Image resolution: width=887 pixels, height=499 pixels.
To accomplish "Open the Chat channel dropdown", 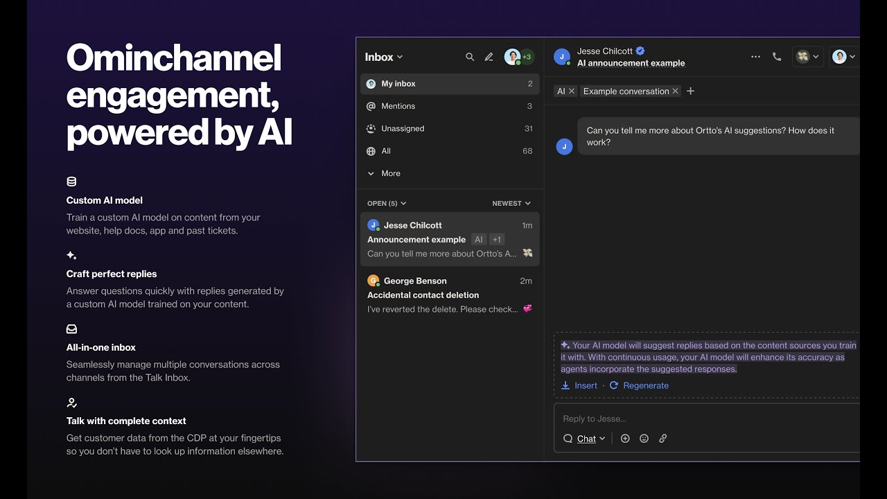I will click(x=584, y=439).
